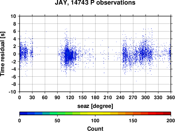Click the y-axis tick label '4'
This screenshot has width=175, height=131.
click(x=15, y=39)
